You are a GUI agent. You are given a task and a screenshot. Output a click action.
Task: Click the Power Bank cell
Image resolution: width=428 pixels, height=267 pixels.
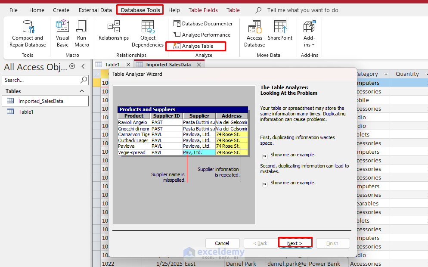pyautogui.click(x=328, y=264)
